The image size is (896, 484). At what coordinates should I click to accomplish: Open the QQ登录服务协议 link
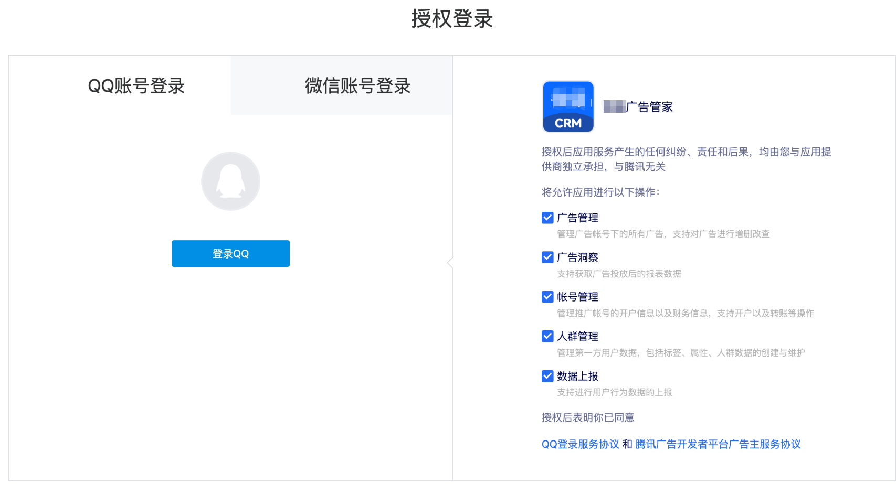coord(580,444)
